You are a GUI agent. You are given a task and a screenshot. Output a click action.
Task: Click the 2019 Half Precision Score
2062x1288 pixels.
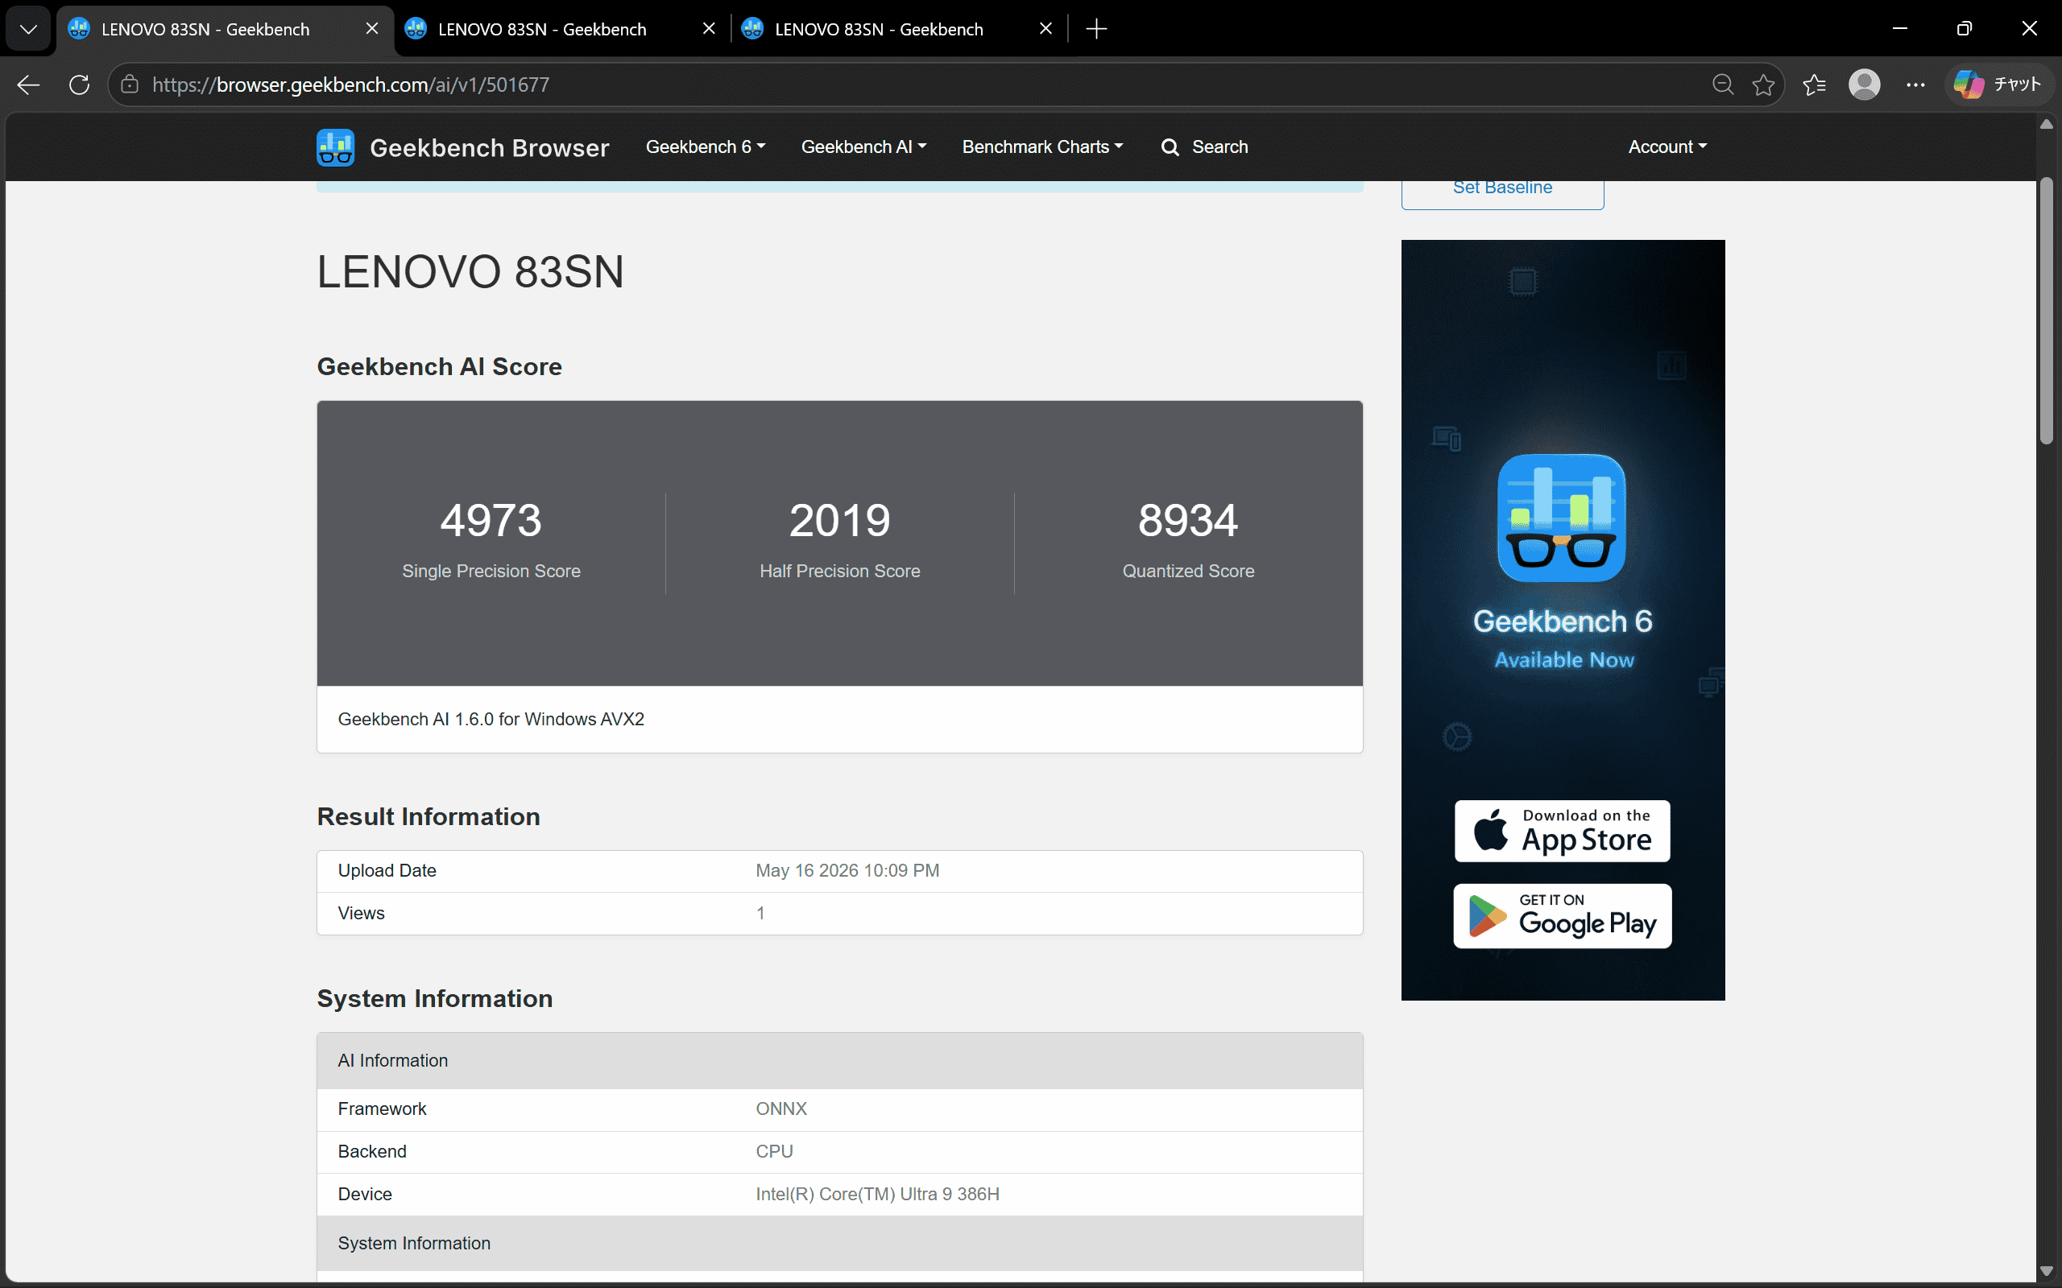tap(839, 521)
